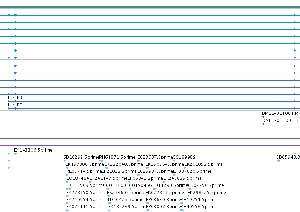Viewport: 300px width, 212px height.
Task: Click the EK072843.5prime feature label
Action: (165, 193)
